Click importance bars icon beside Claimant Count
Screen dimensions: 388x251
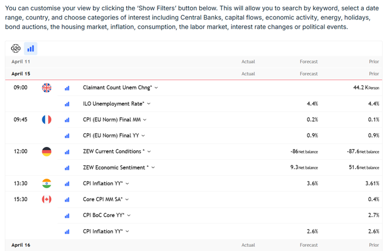(67, 88)
